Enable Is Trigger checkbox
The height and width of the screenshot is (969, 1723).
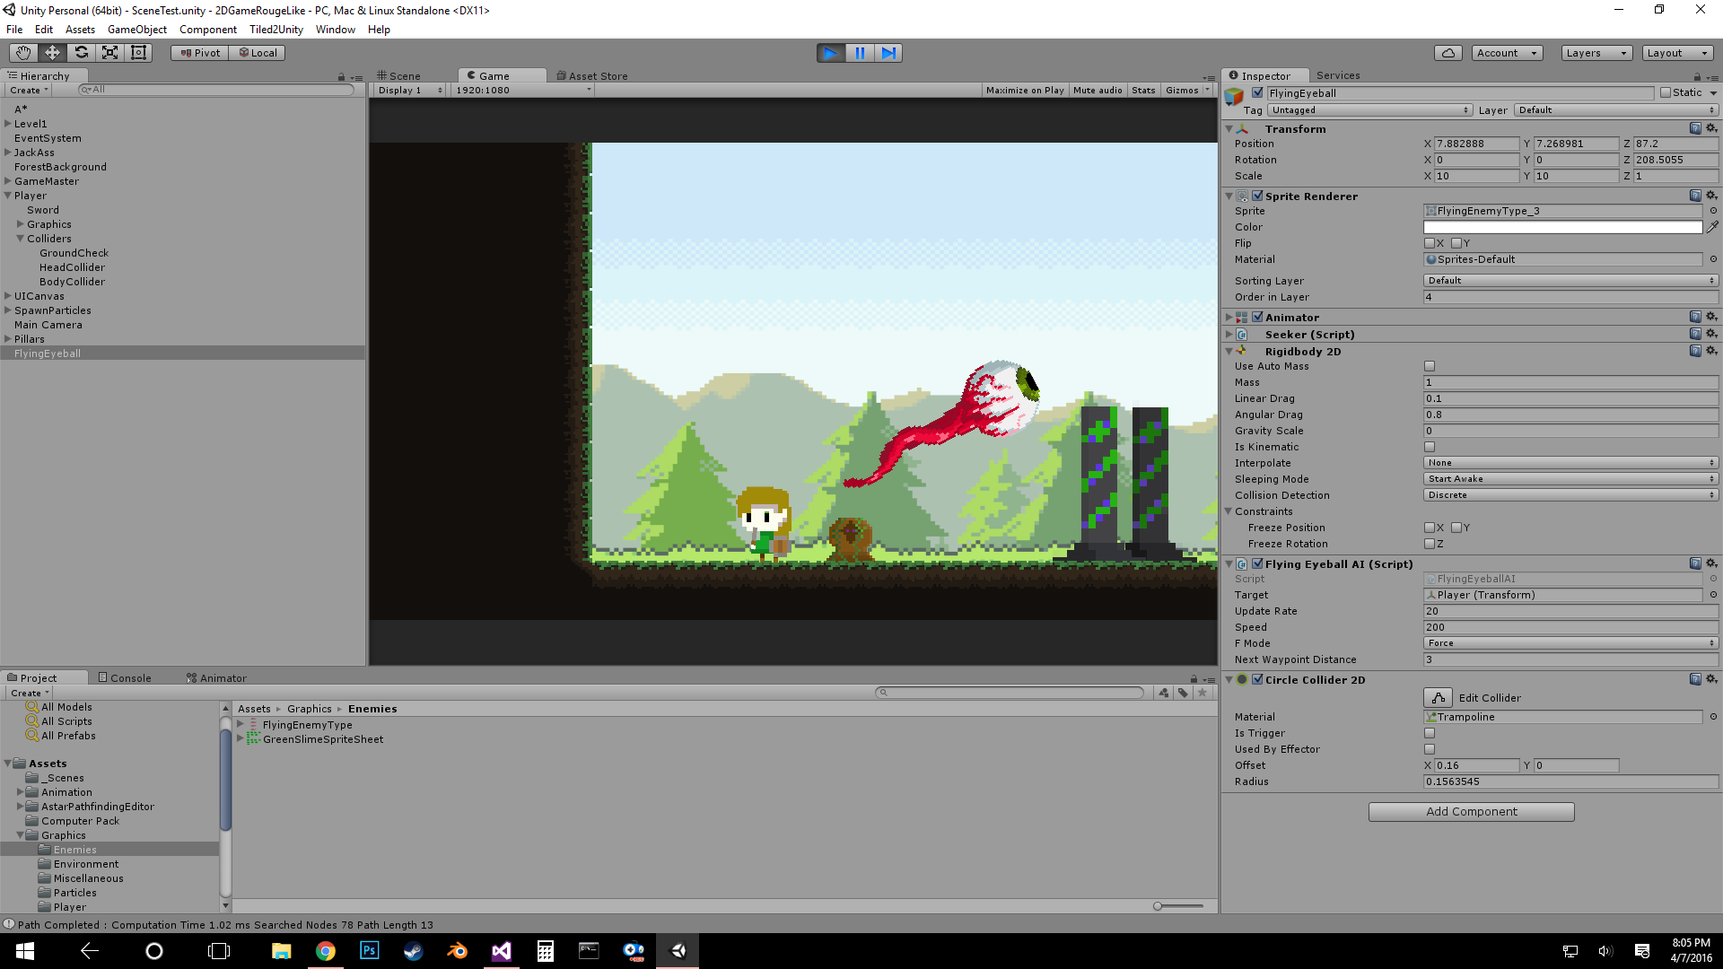[1430, 733]
